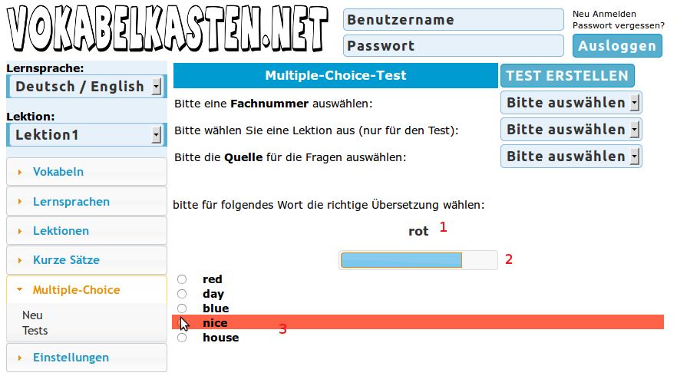Open the Fachnummer selection dropdown
The width and height of the screenshot is (677, 376).
click(571, 103)
